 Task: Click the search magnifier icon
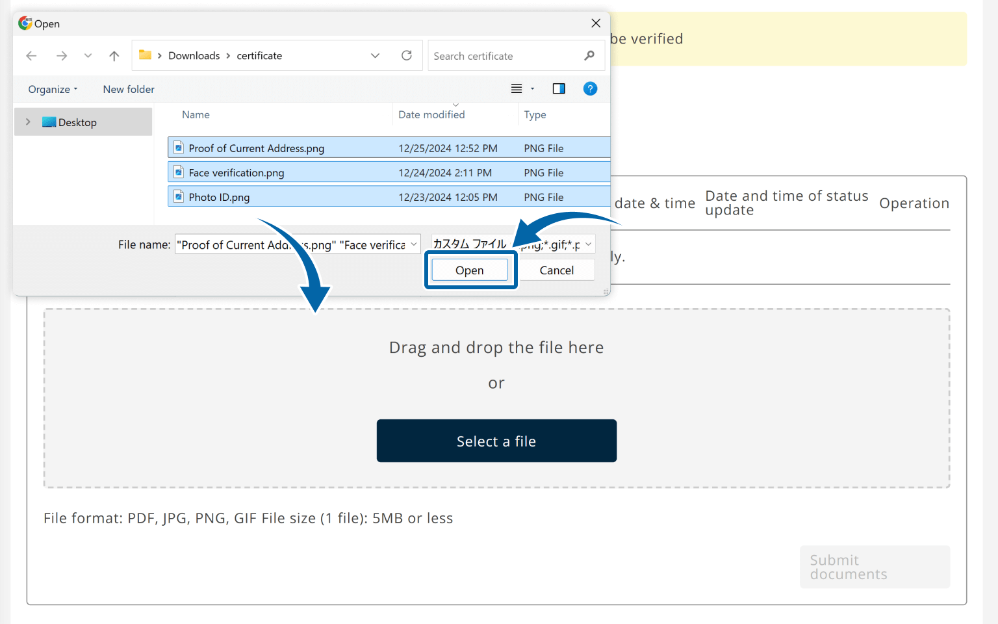pyautogui.click(x=589, y=56)
